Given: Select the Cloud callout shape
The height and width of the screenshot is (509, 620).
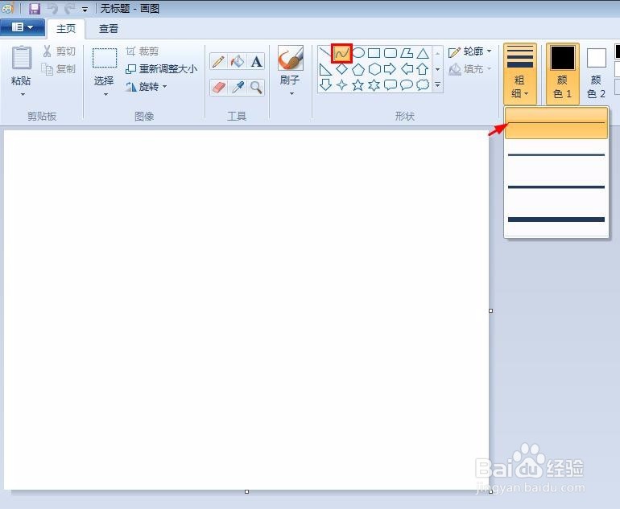Looking at the screenshot, I should coord(423,85).
